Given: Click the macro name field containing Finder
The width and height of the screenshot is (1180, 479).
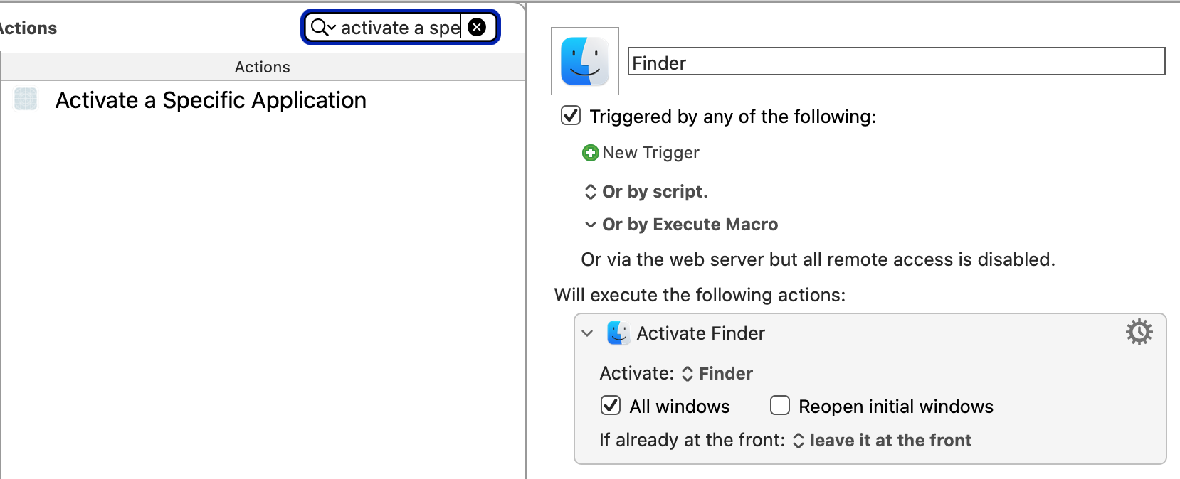Looking at the screenshot, I should tap(896, 62).
